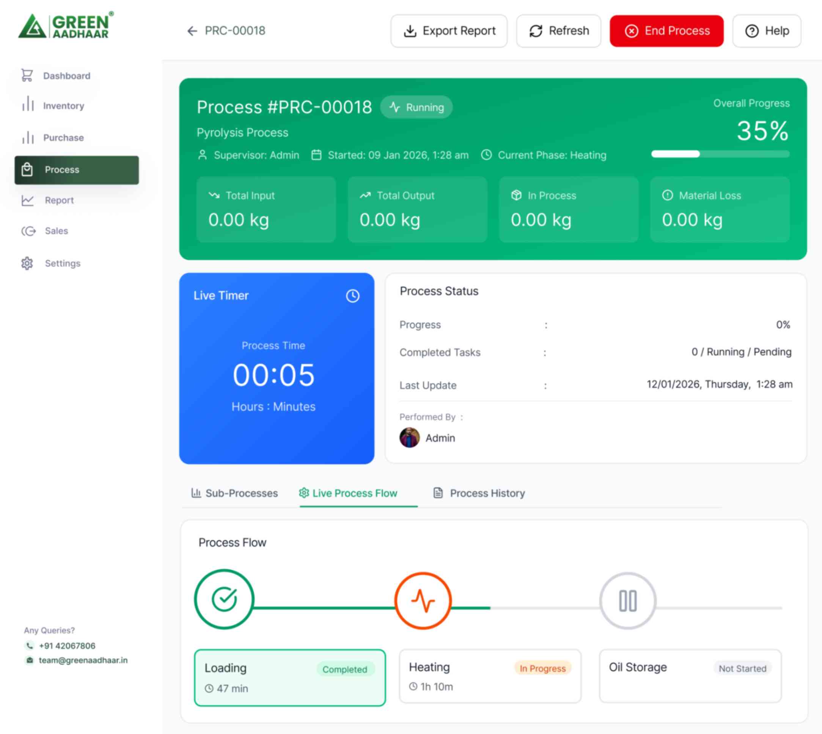Screen dimensions: 822x734
Task: Click the download icon in Export Report
Action: (410, 31)
